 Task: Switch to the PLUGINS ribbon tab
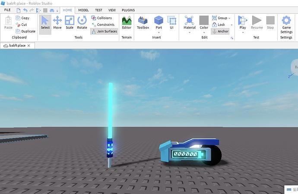pos(128,10)
